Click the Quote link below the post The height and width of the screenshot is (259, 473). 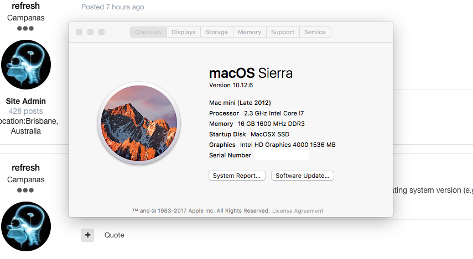pyautogui.click(x=115, y=235)
